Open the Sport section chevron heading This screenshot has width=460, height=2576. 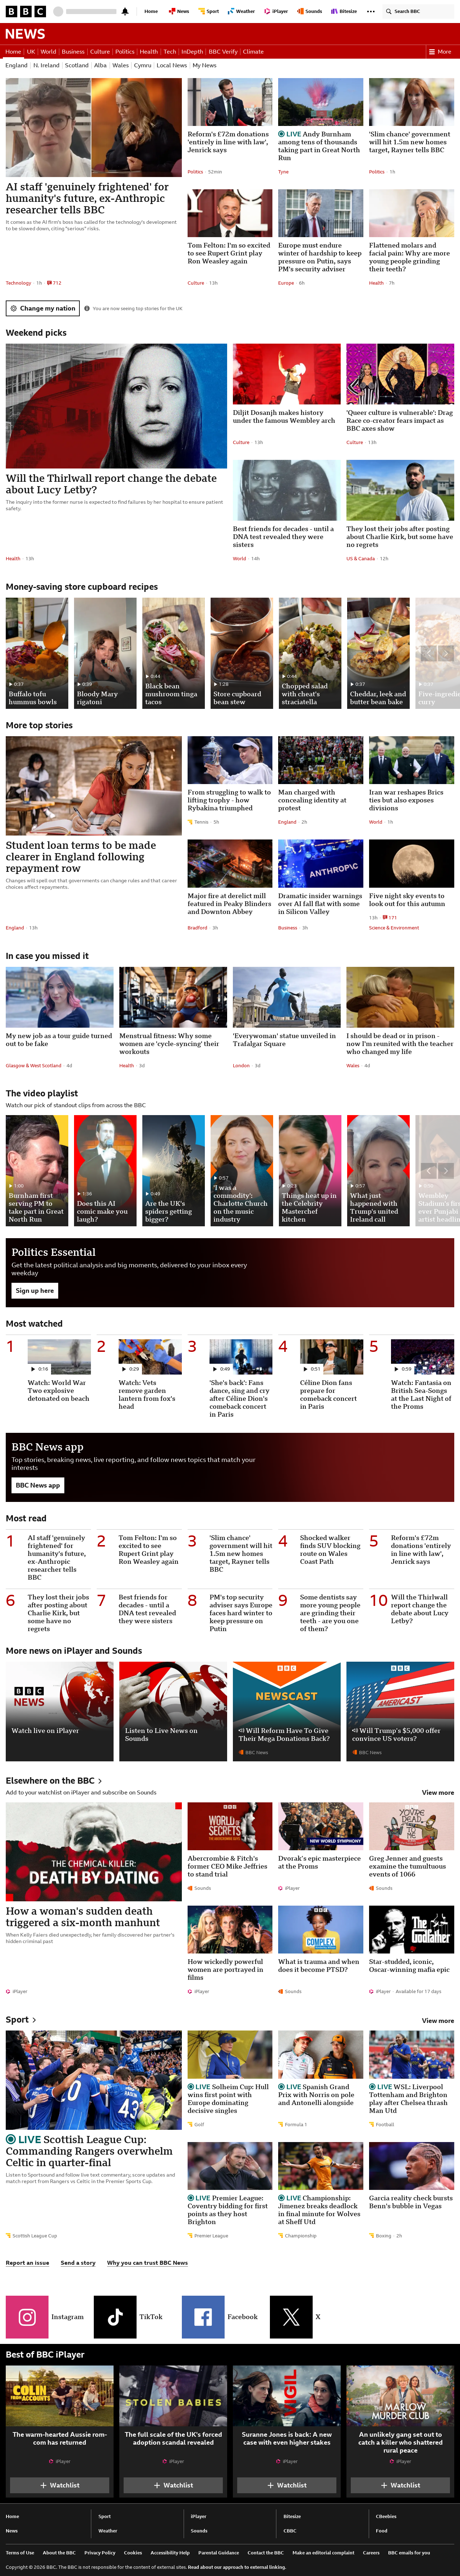(20, 2020)
